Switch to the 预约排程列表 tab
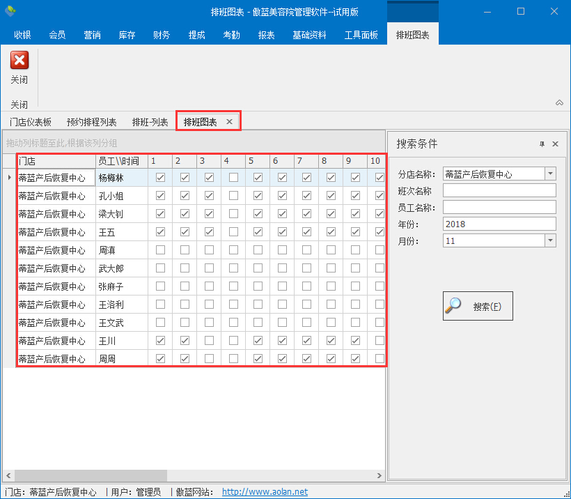The image size is (571, 499). tap(92, 122)
